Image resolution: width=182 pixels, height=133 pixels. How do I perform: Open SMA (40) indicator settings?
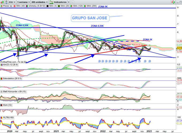tap(20, 6)
